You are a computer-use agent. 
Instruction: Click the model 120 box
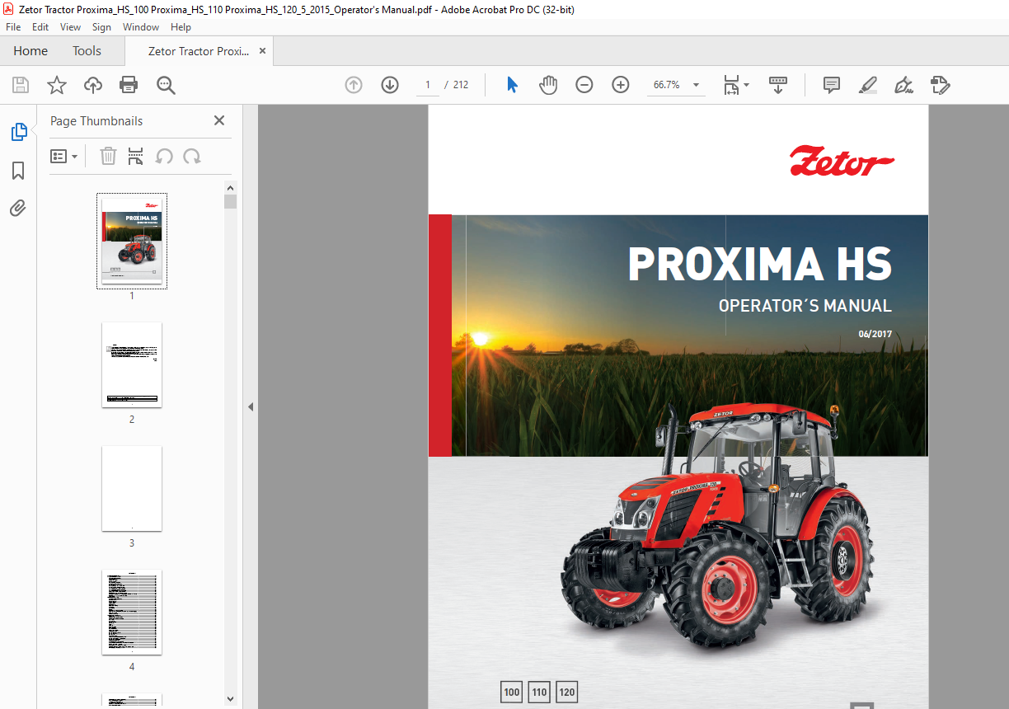click(566, 692)
